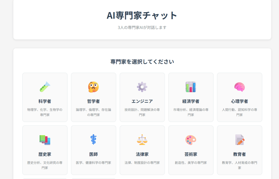The image size is (279, 179).
Task: Select the balance scale icon for 法律家
Action: (142, 140)
